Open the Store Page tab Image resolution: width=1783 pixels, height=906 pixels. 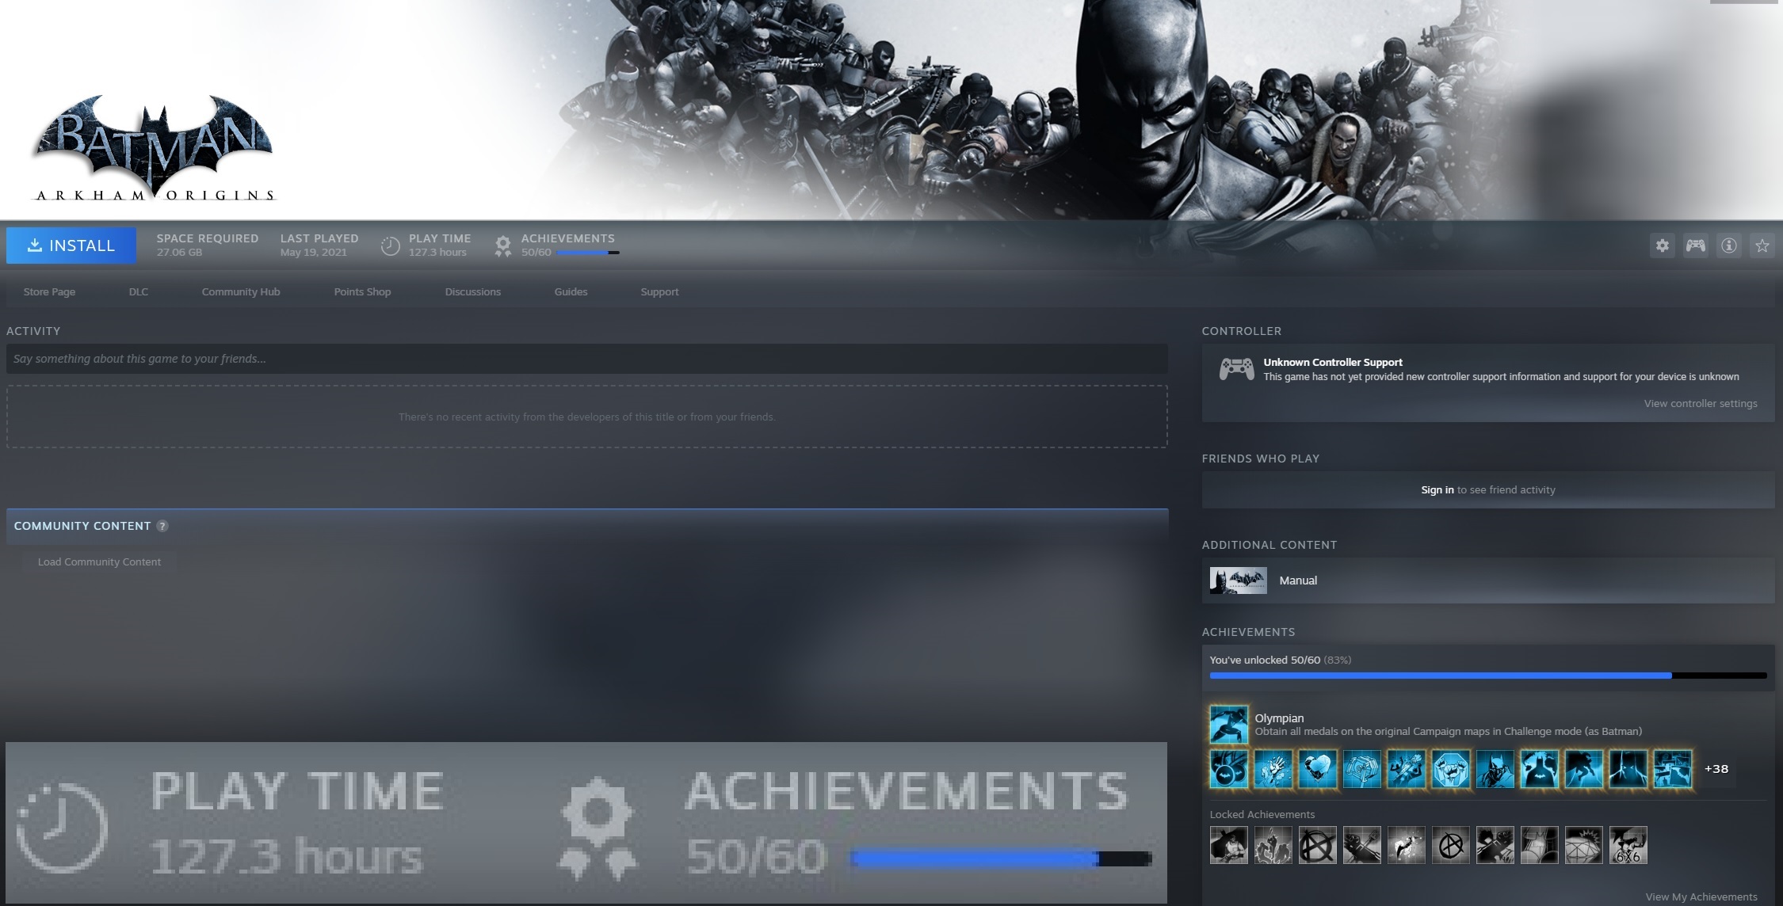[49, 291]
